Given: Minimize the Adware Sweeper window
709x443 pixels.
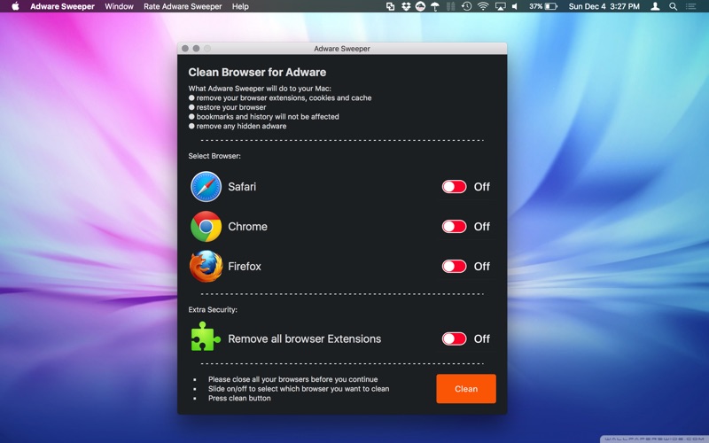Looking at the screenshot, I should pos(196,49).
